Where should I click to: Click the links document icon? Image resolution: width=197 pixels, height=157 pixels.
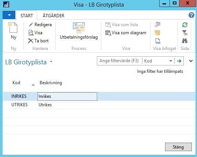click(157, 41)
